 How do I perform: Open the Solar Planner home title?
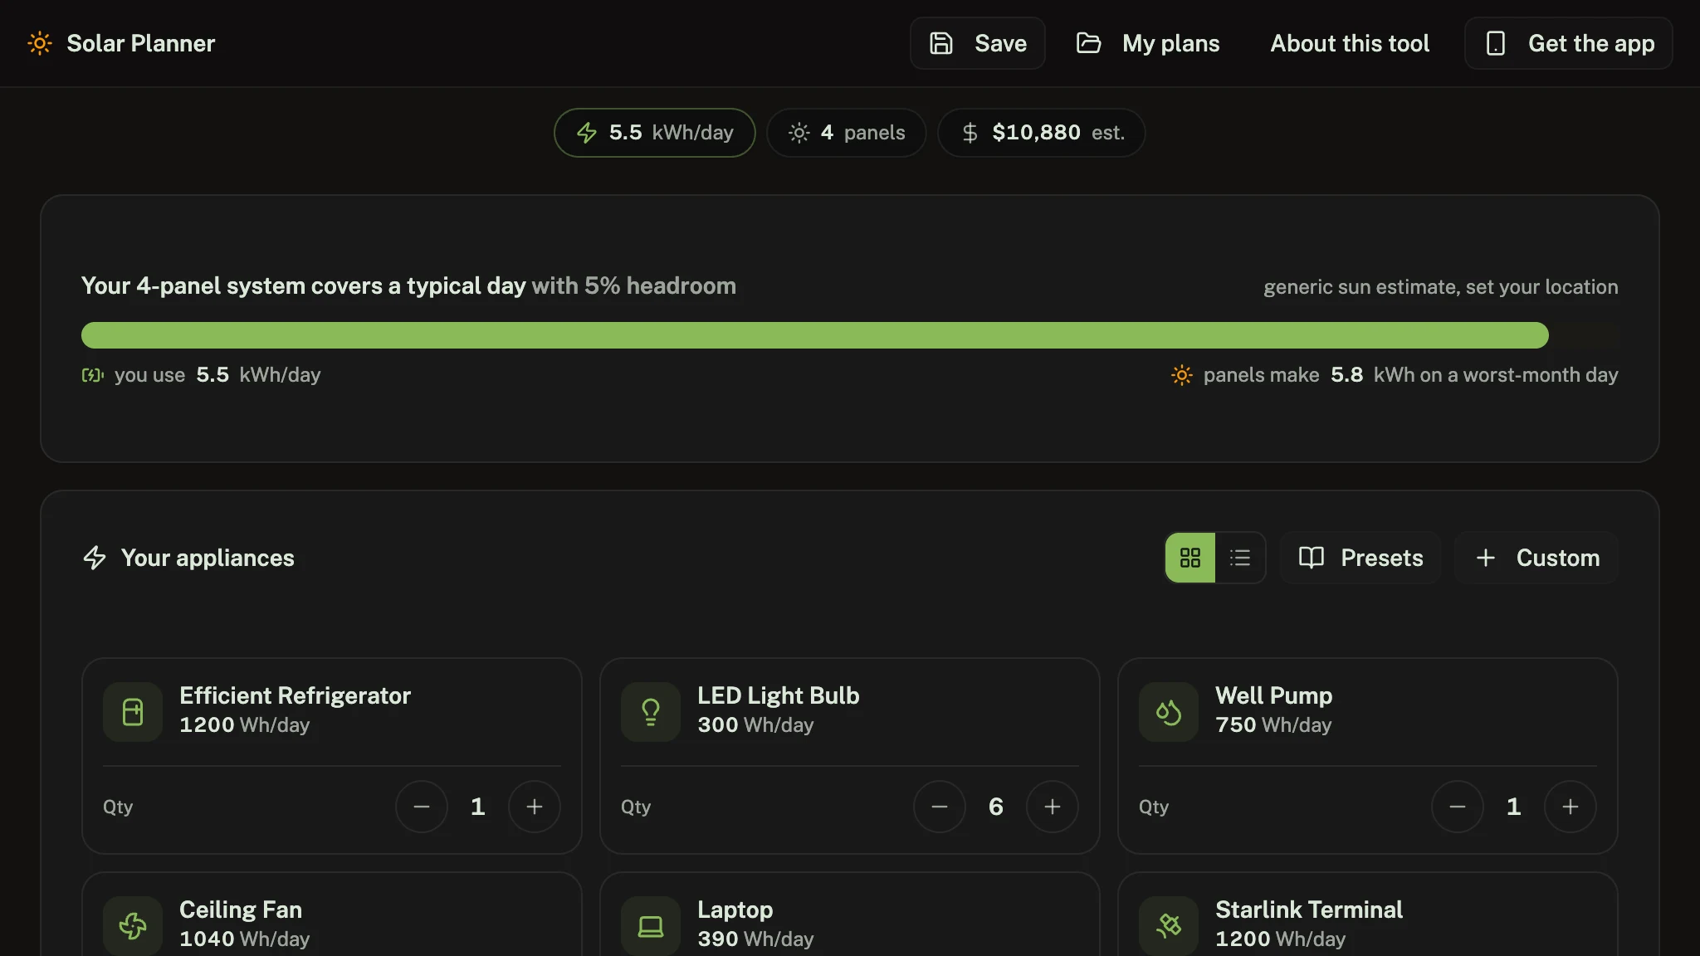140,43
